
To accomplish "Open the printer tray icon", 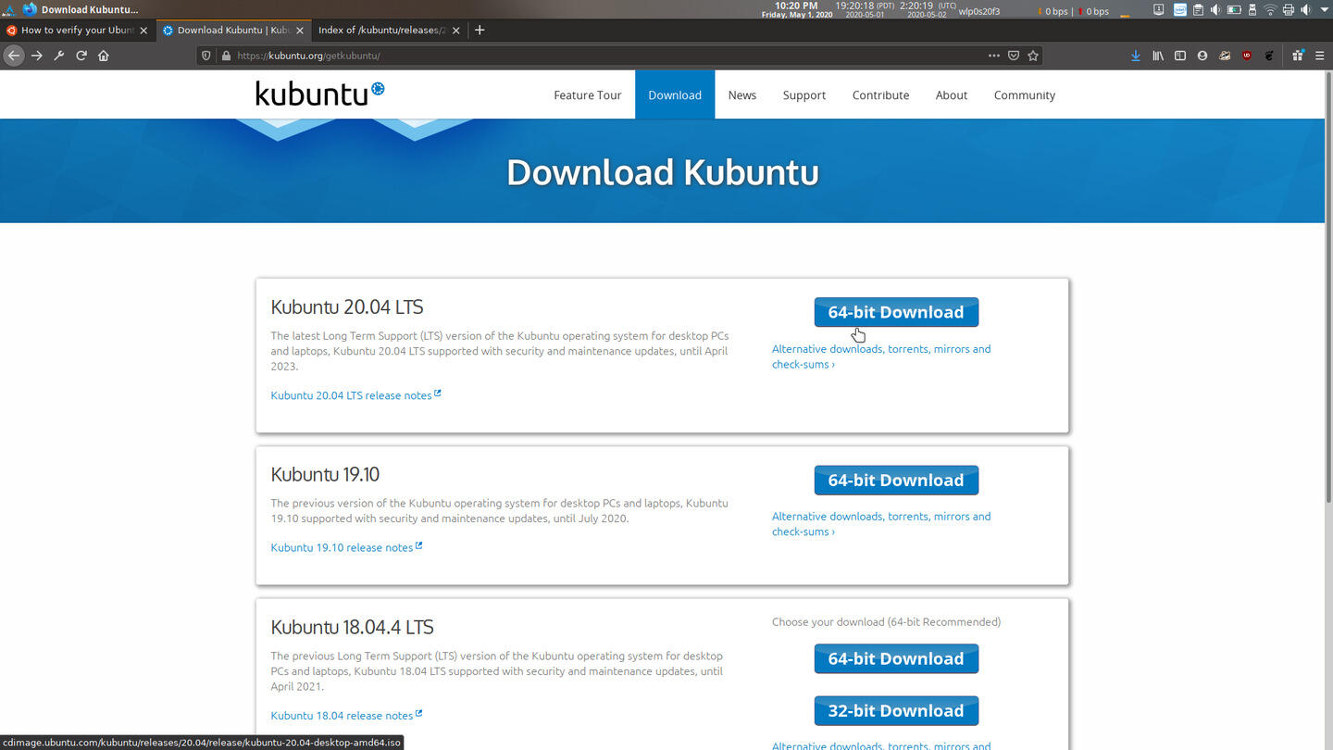I will pyautogui.click(x=1289, y=10).
